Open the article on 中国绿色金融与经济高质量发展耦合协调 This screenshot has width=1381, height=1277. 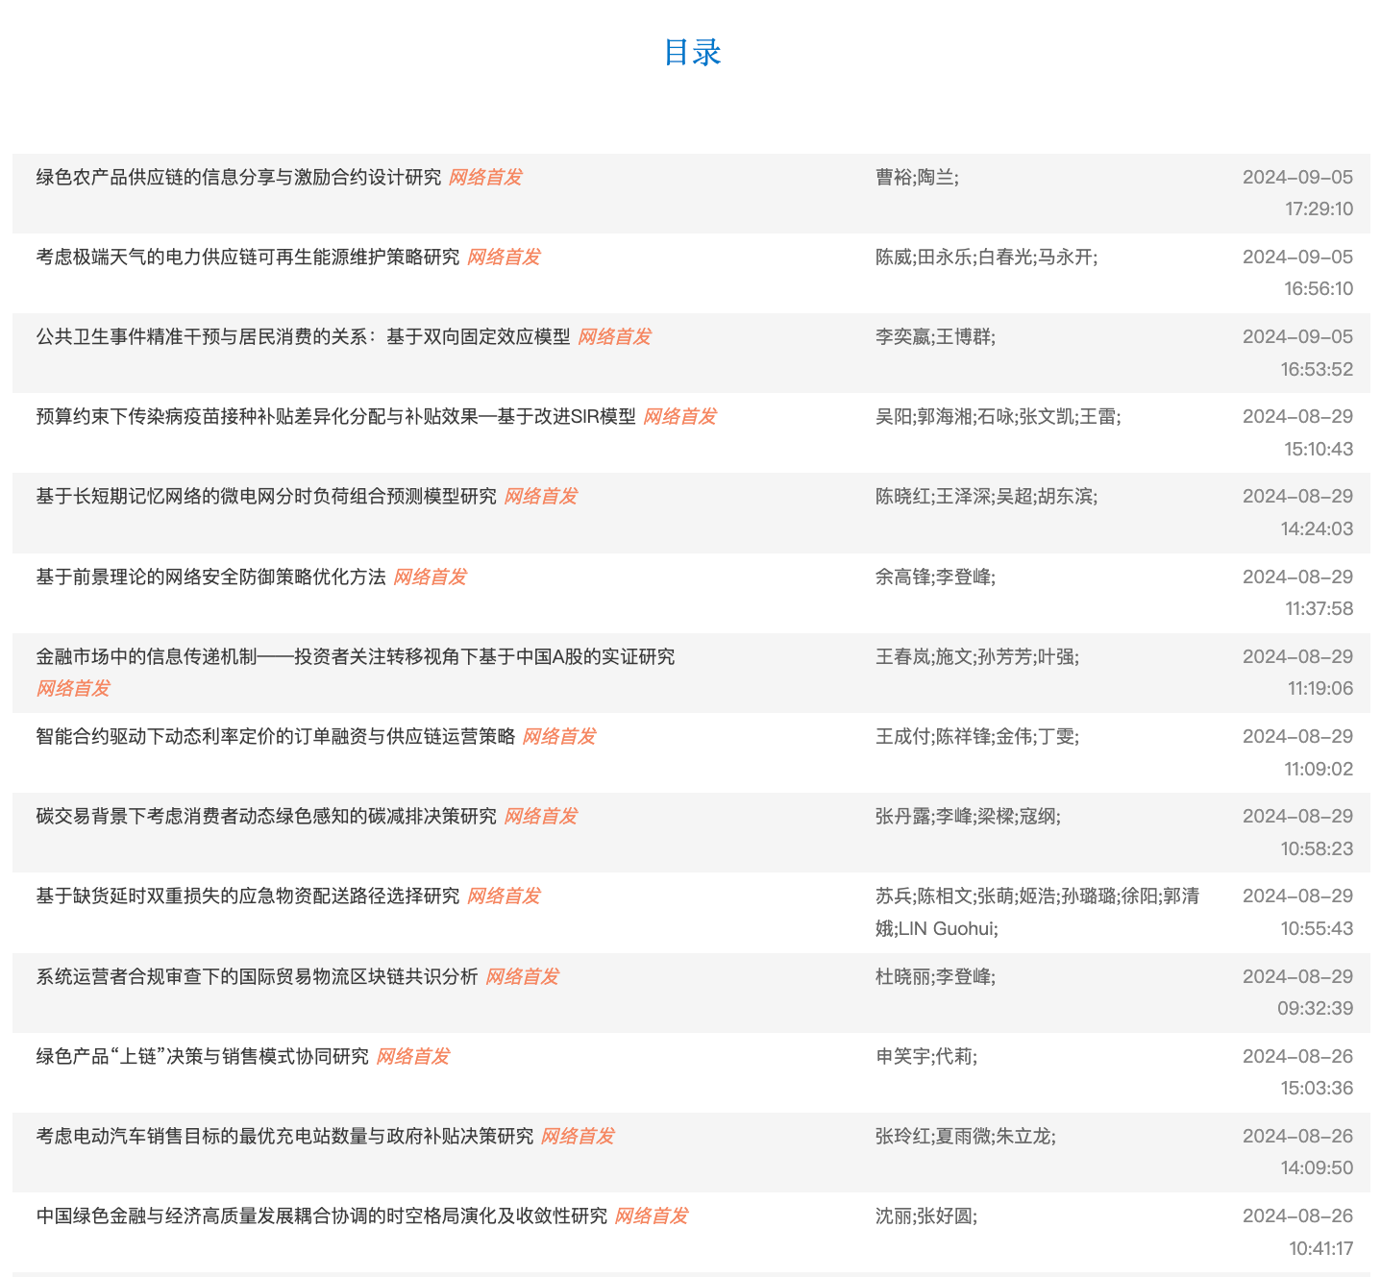[x=321, y=1216]
